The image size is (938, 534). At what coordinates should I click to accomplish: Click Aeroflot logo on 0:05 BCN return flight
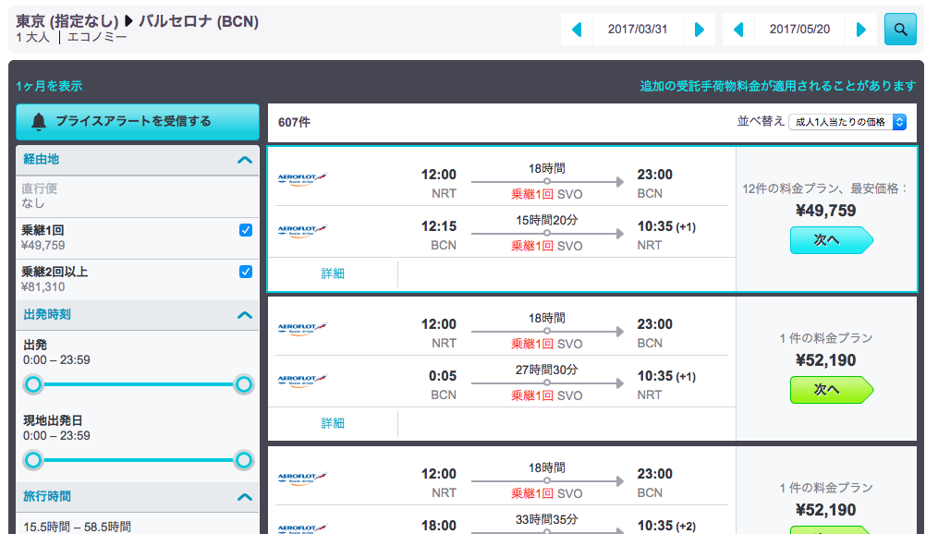coord(302,380)
